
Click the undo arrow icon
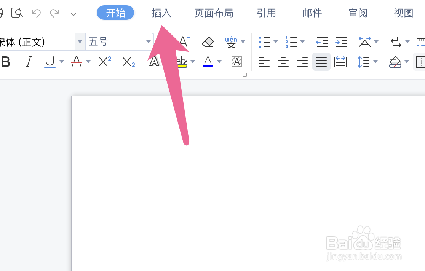tap(36, 13)
